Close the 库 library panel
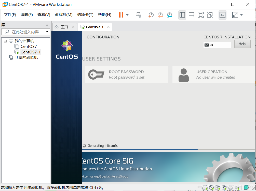Screen dimensions: 256x191 47,24
